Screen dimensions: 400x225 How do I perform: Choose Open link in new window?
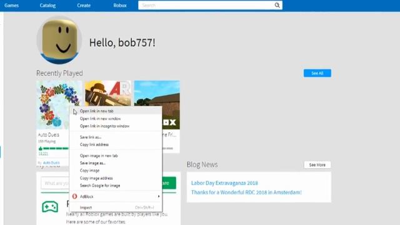[x=116, y=119]
